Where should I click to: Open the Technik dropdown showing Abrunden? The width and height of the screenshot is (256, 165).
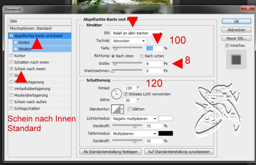pos(129,41)
